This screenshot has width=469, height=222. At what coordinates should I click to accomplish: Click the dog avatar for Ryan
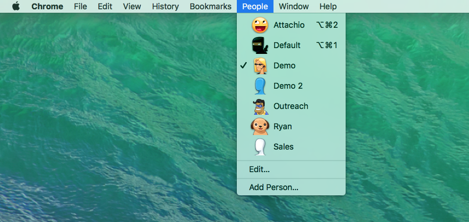tap(260, 126)
